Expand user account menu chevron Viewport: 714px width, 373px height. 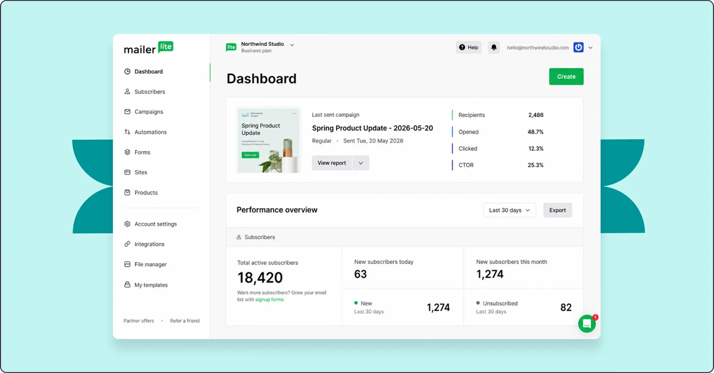pos(591,48)
